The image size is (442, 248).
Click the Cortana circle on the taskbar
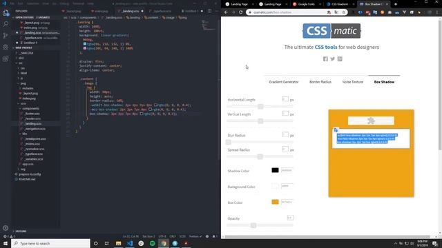(95, 243)
